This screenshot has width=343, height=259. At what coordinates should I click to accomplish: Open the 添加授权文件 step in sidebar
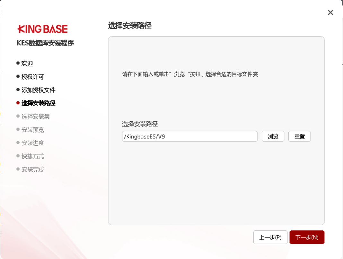point(38,90)
